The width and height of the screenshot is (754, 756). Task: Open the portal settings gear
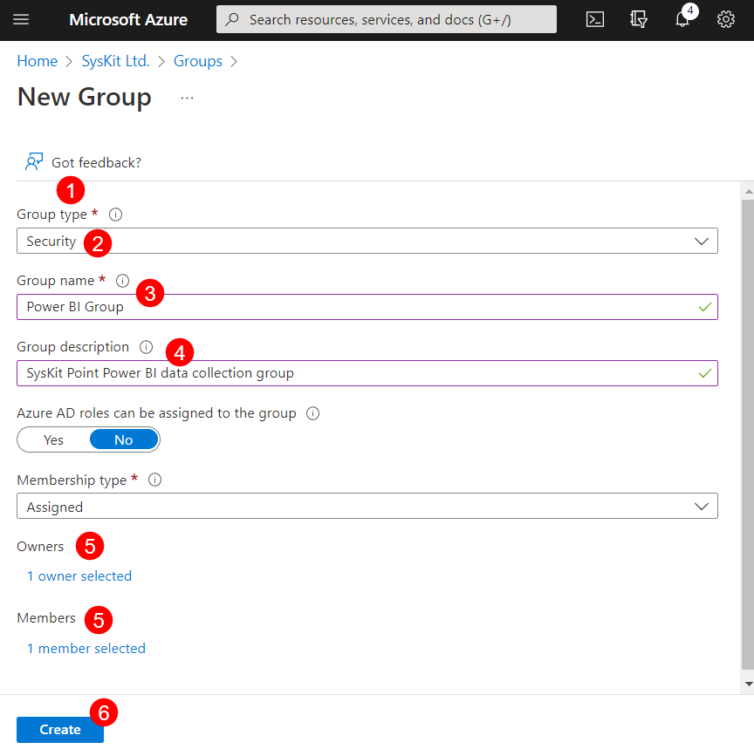726,18
